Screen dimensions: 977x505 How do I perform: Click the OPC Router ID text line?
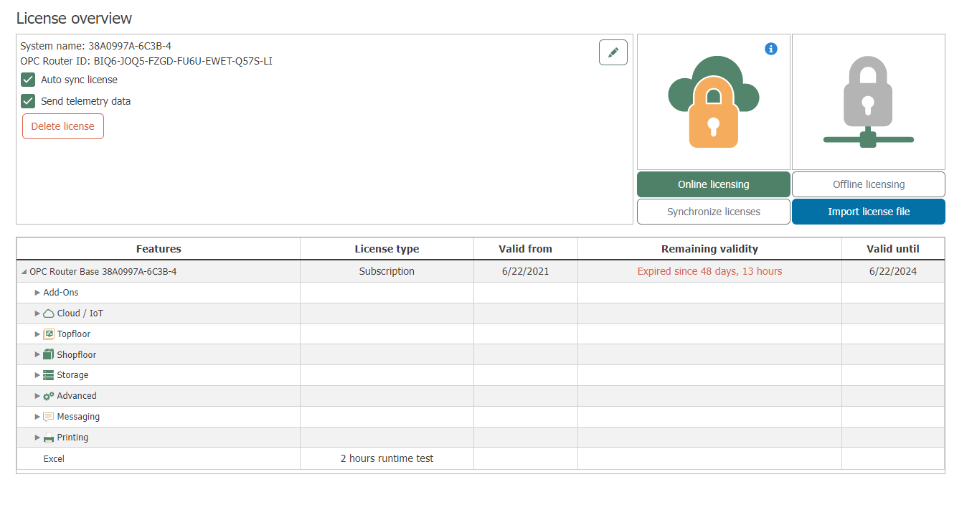[x=146, y=61]
